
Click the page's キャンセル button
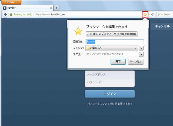click(x=162, y=26)
